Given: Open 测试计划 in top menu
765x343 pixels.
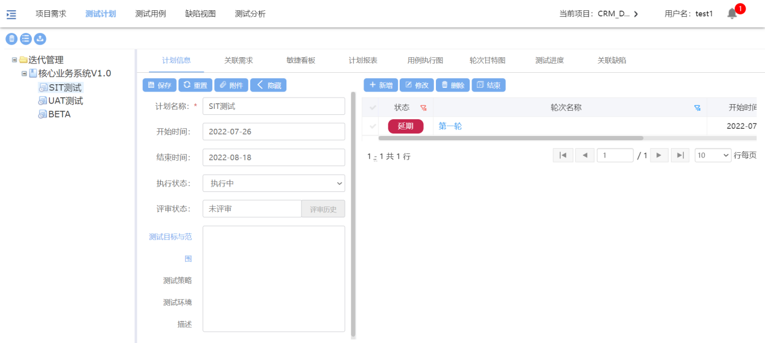Looking at the screenshot, I should (101, 13).
